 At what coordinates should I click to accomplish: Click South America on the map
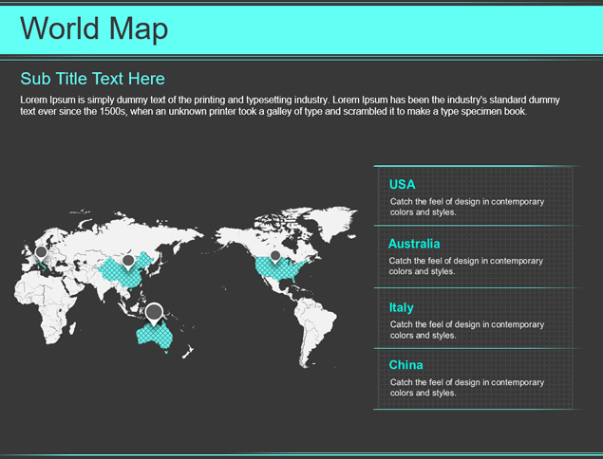[x=313, y=332]
